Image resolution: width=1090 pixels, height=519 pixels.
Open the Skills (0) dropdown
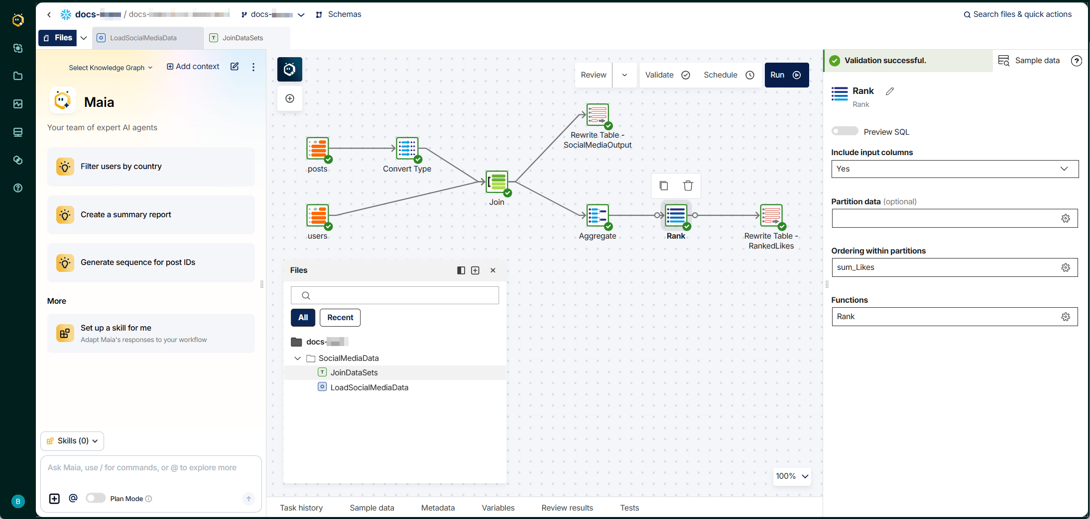72,441
